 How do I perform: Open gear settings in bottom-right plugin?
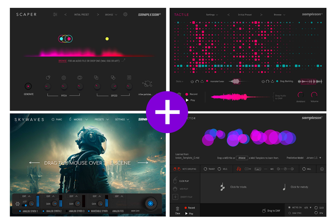322,169
